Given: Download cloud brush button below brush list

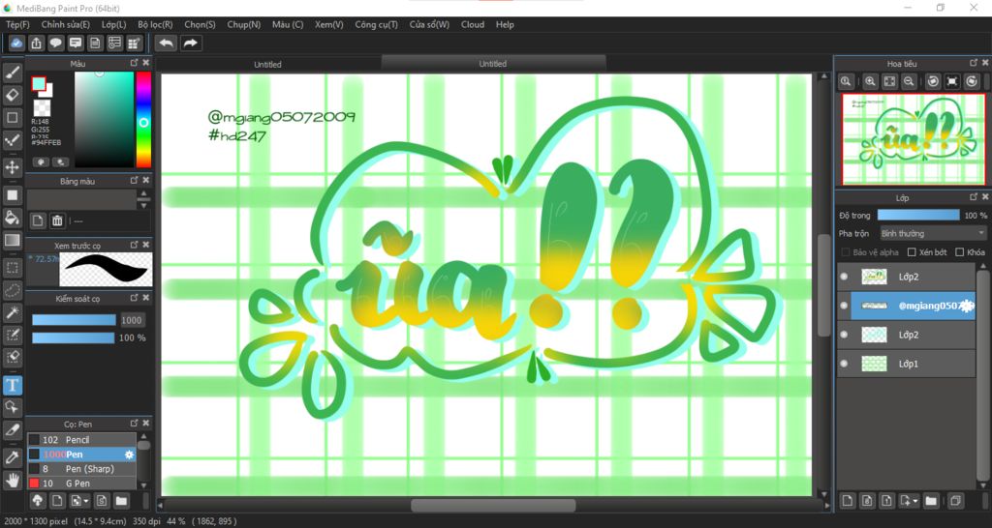Looking at the screenshot, I should tap(38, 501).
